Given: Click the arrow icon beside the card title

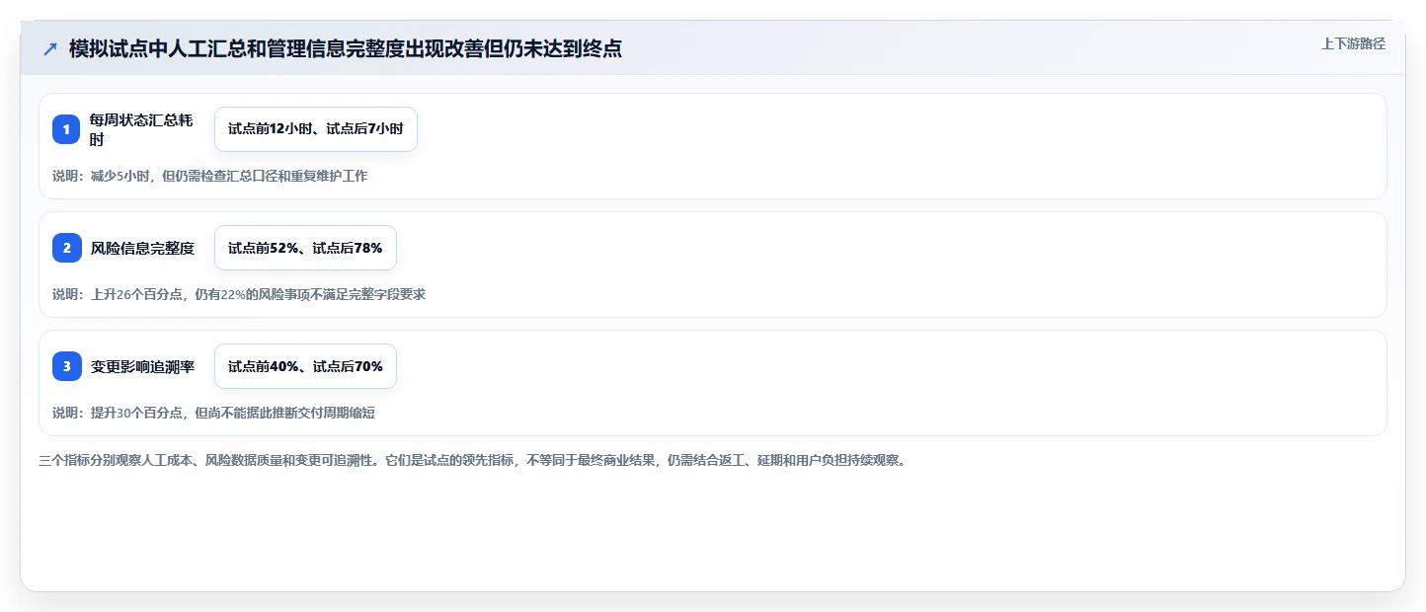Looking at the screenshot, I should coord(50,48).
